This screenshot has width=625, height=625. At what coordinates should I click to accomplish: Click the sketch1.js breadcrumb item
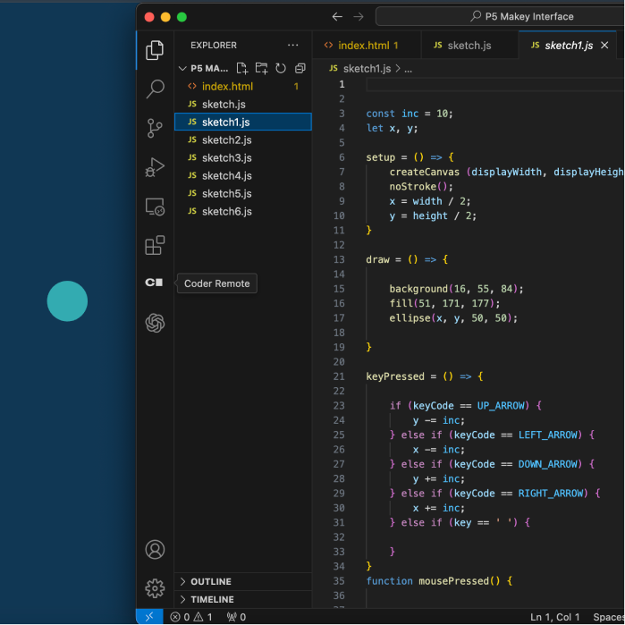(361, 69)
